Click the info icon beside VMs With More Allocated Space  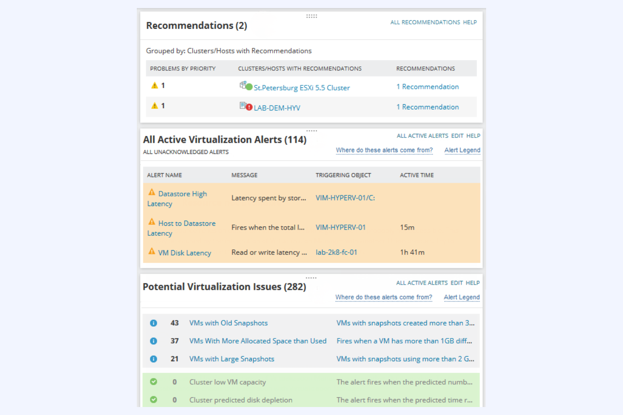[154, 341]
